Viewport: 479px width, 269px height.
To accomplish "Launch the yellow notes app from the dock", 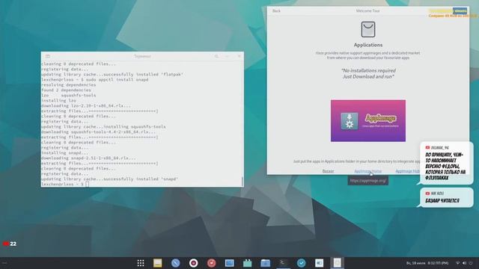I will [x=158, y=263].
